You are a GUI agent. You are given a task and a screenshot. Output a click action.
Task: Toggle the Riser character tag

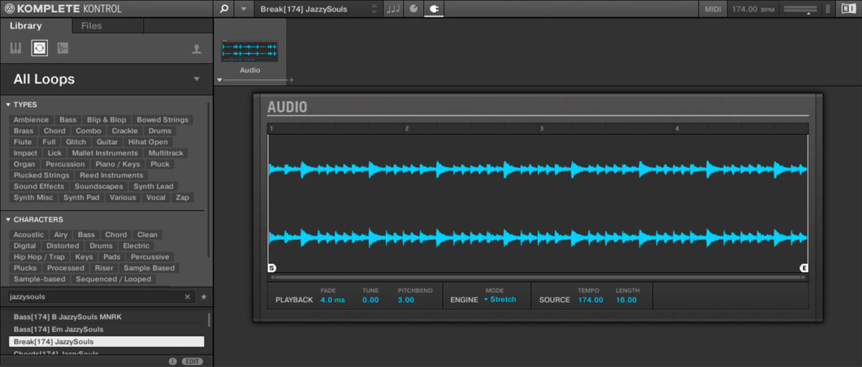104,268
